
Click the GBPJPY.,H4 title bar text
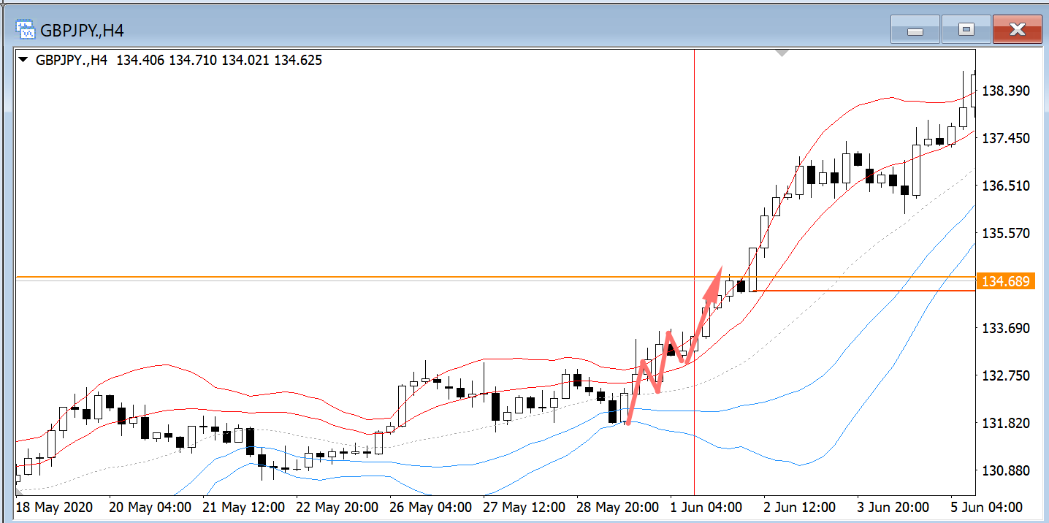pyautogui.click(x=82, y=31)
